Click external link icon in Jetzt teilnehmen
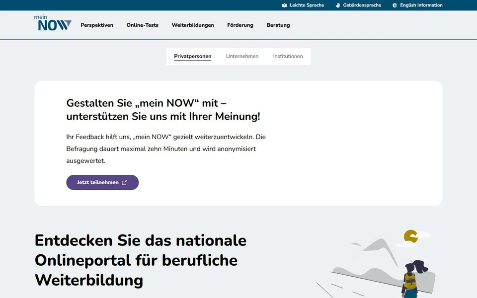 [x=124, y=182]
